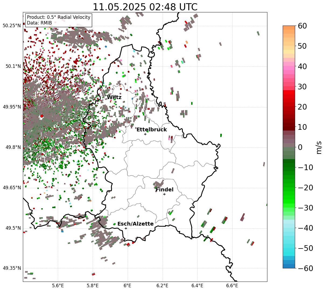Click the 0 colorbar tick label
The image size is (325, 291).
[x=300, y=147]
